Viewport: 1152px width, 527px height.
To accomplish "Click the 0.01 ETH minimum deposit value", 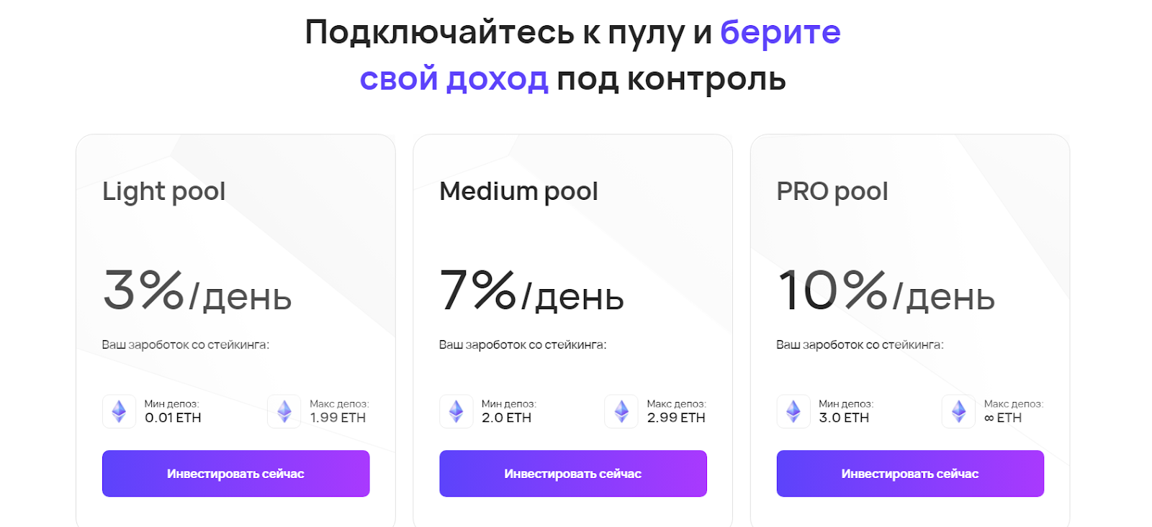I will point(173,418).
